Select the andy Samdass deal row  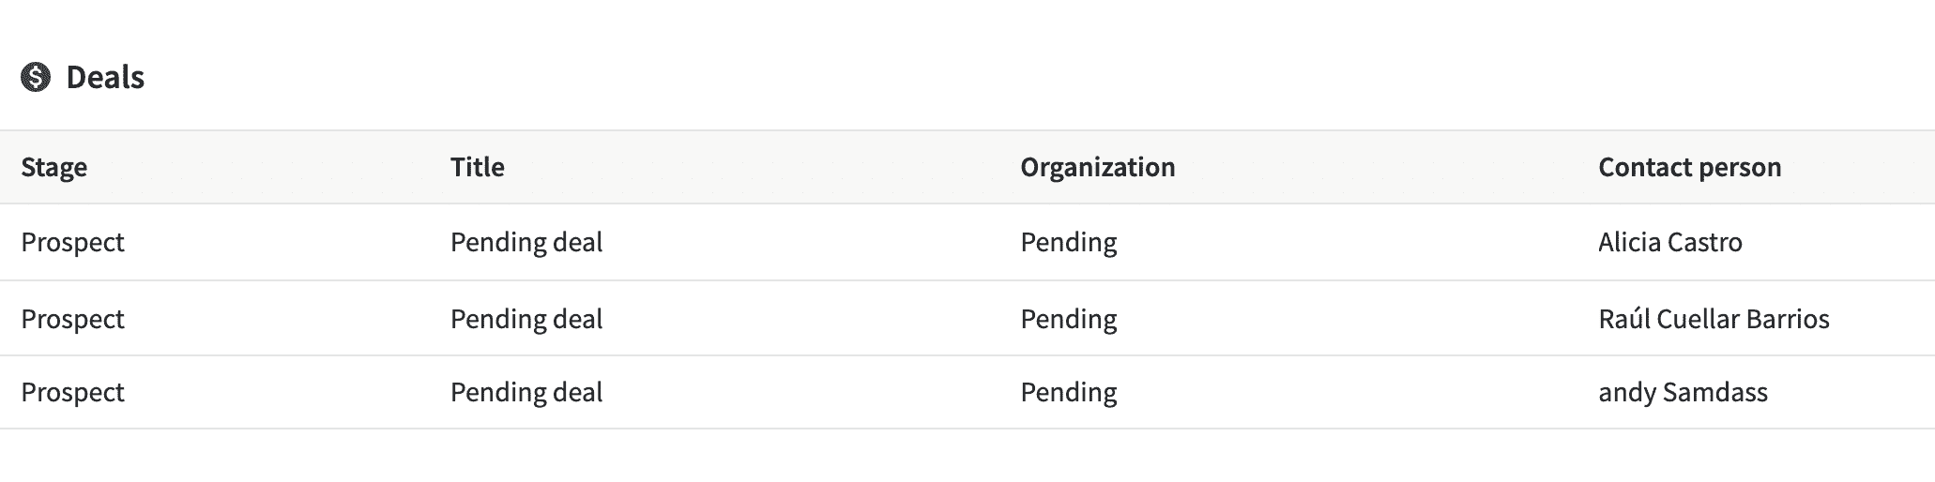click(967, 392)
